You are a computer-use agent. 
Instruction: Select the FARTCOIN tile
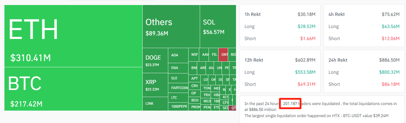[178, 88]
